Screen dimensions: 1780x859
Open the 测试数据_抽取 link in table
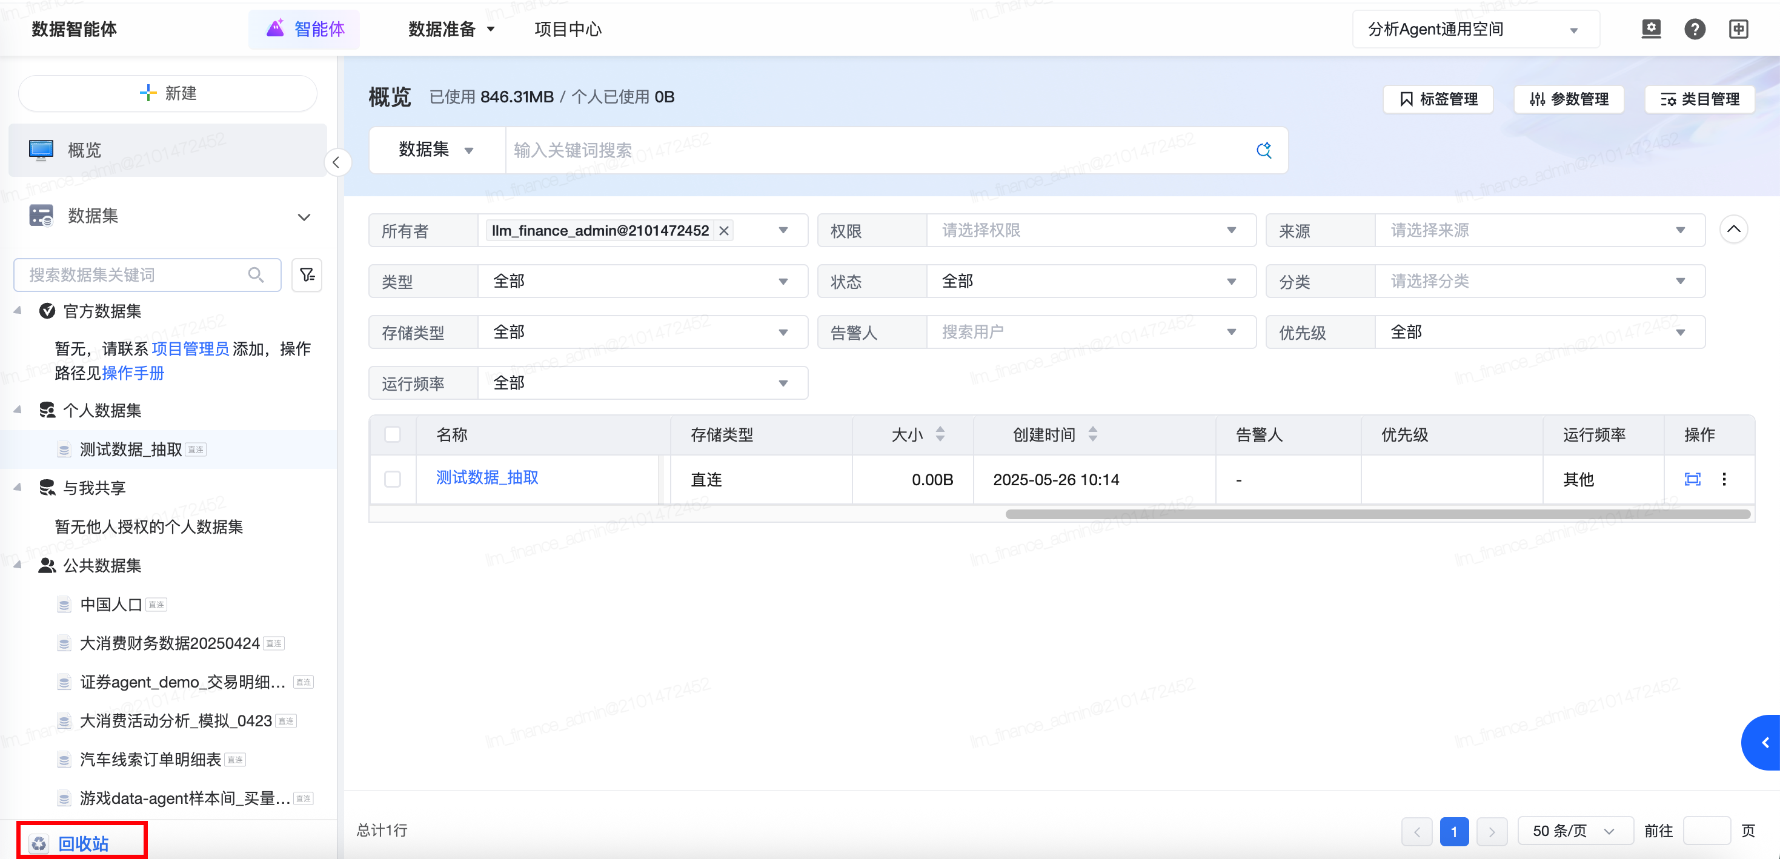[x=487, y=477]
